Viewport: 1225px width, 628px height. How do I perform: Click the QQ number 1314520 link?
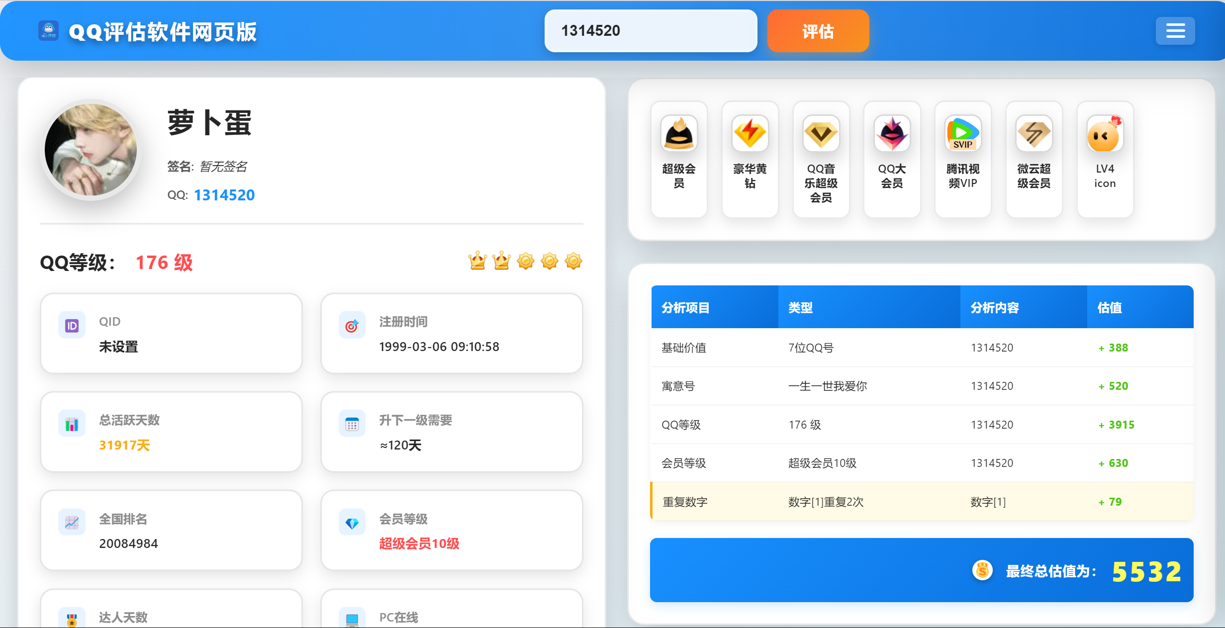pyautogui.click(x=224, y=195)
